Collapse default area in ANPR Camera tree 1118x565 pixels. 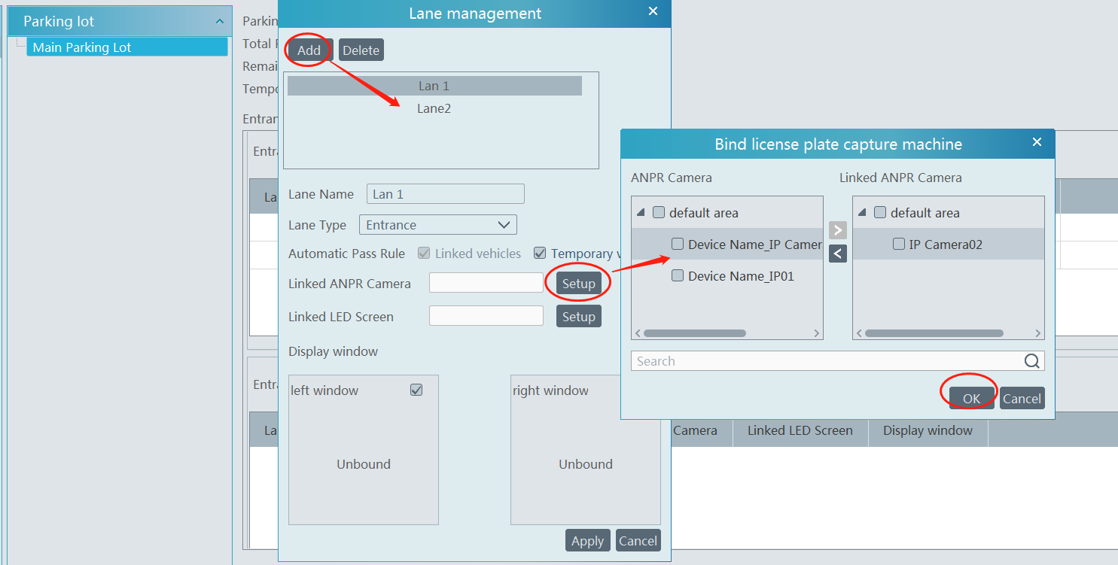(641, 213)
